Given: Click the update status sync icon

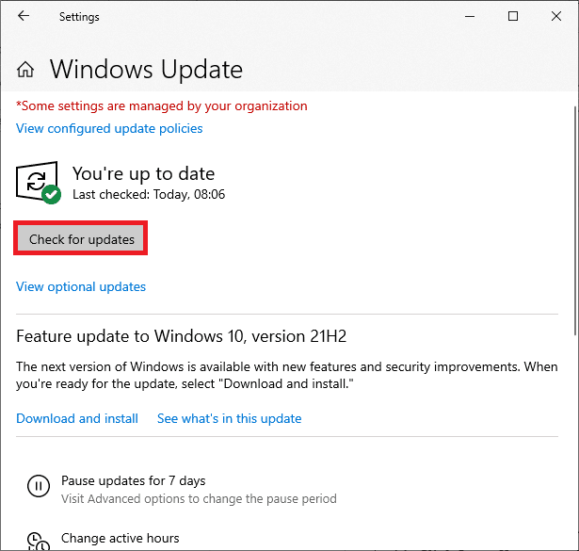Looking at the screenshot, I should tap(38, 183).
